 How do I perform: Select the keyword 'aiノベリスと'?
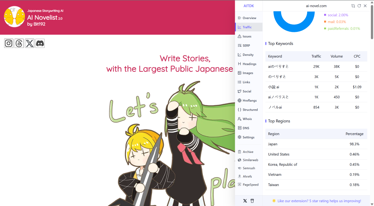pos(278,97)
